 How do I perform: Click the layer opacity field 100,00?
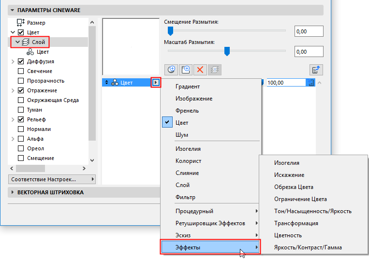click(x=286, y=83)
